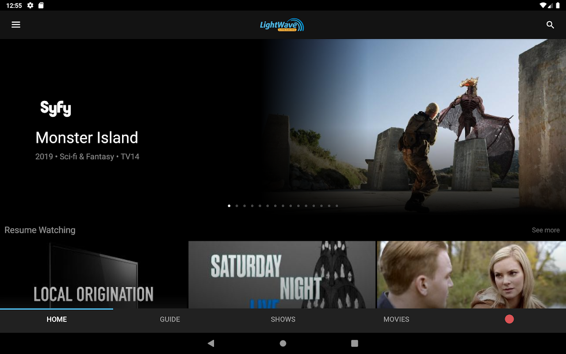The width and height of the screenshot is (566, 354).
Task: Tap the search magnifier icon
Action: click(x=550, y=25)
